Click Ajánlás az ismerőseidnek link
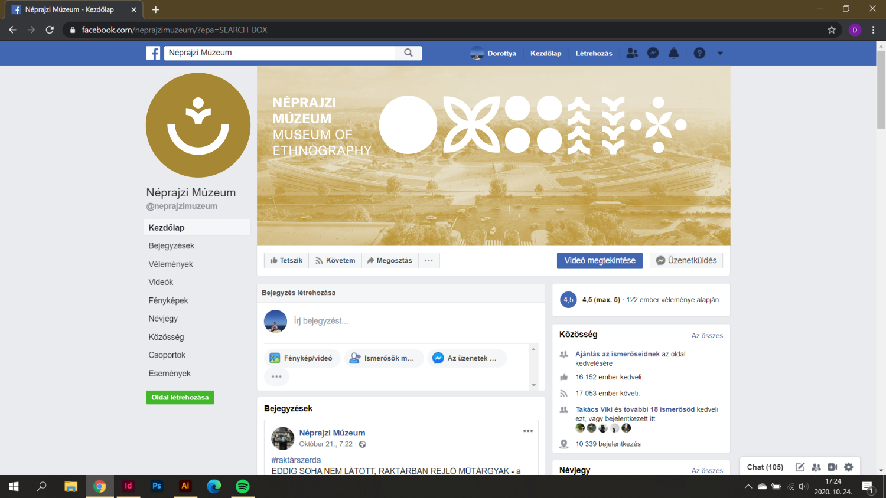The width and height of the screenshot is (886, 498). 617,354
